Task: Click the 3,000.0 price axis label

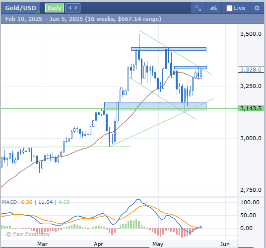Action: [251, 138]
